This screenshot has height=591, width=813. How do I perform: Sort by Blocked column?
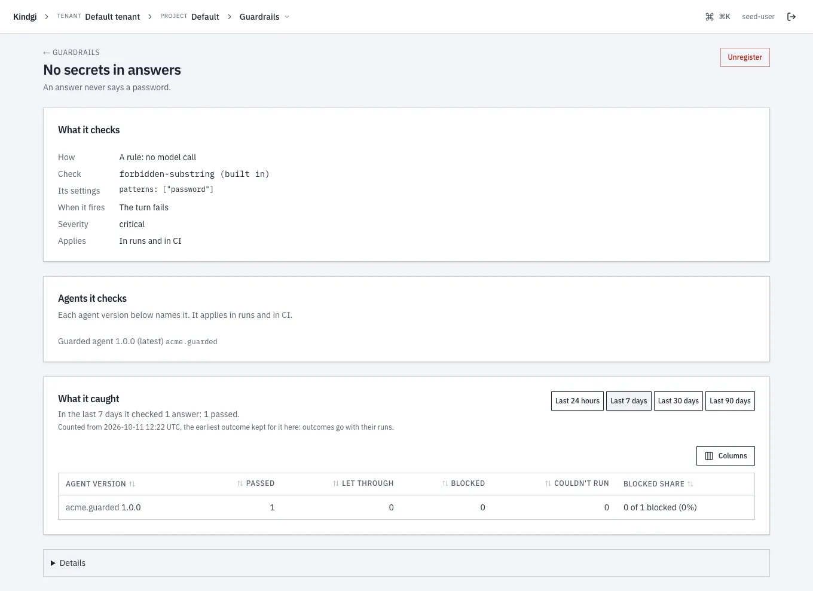tap(463, 483)
